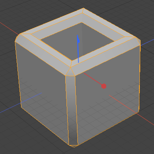This screenshot has width=154, height=154.
Task: Click the blue Z-axis manipulator arrow tip
Action: (x=78, y=39)
